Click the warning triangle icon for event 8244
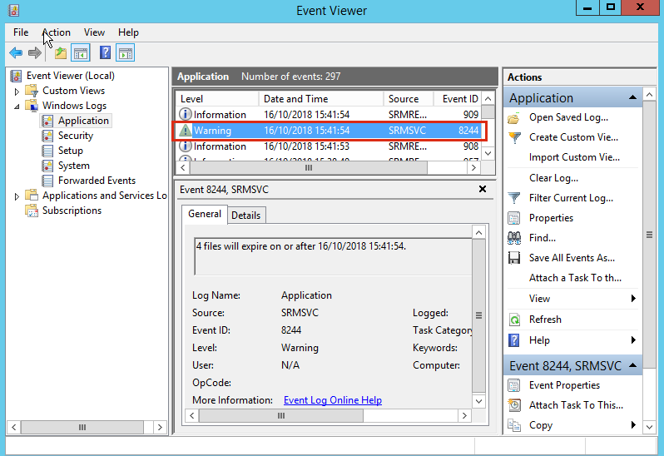The height and width of the screenshot is (456, 664). pyautogui.click(x=185, y=131)
